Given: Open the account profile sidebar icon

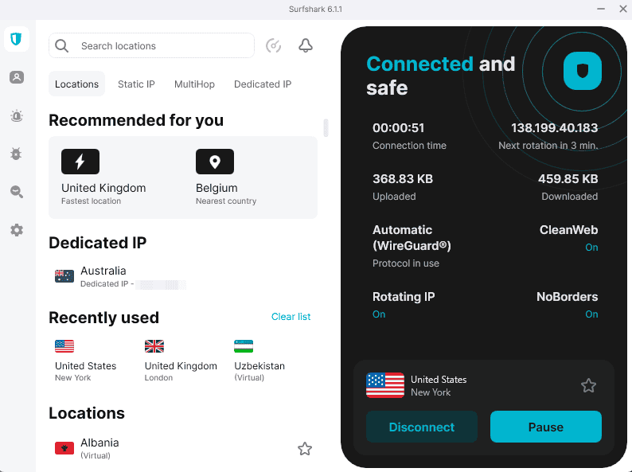Looking at the screenshot, I should [x=17, y=77].
